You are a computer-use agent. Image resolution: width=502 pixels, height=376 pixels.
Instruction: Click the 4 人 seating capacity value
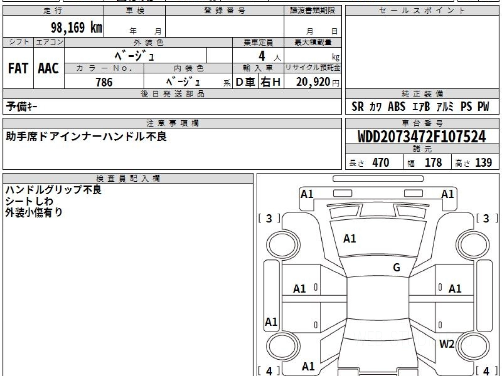[270, 56]
